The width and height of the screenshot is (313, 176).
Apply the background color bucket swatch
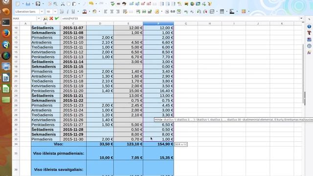(94, 12)
